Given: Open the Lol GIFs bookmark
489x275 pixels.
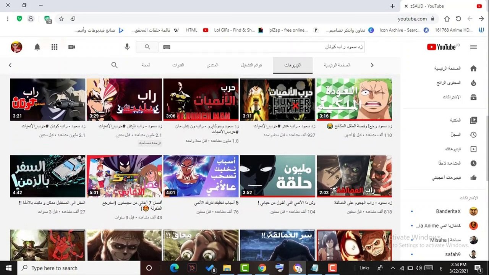Looking at the screenshot, I should (238, 30).
